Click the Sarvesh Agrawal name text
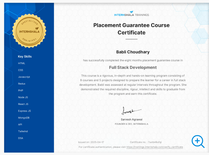Viewport: 209px width, 155px height. pyautogui.click(x=132, y=119)
